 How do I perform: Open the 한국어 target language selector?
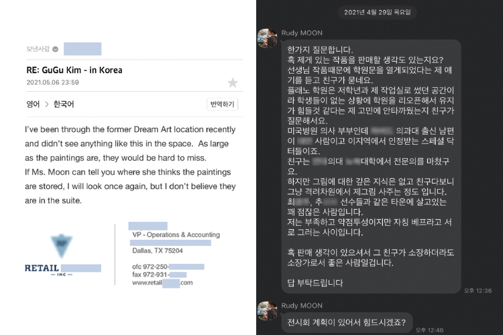click(x=64, y=105)
